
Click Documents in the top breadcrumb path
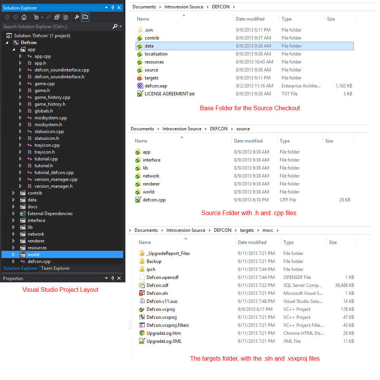[x=144, y=7]
